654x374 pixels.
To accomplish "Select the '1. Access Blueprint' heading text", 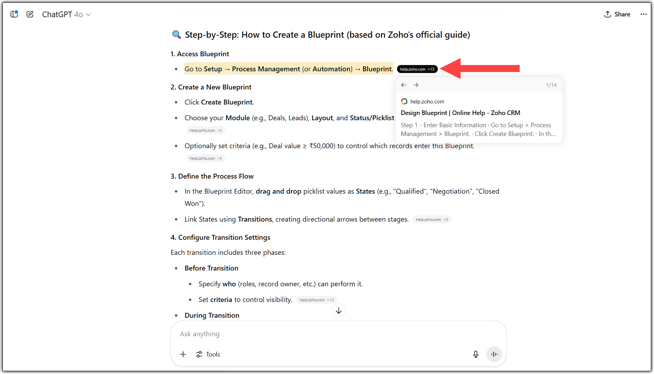I will pos(200,54).
